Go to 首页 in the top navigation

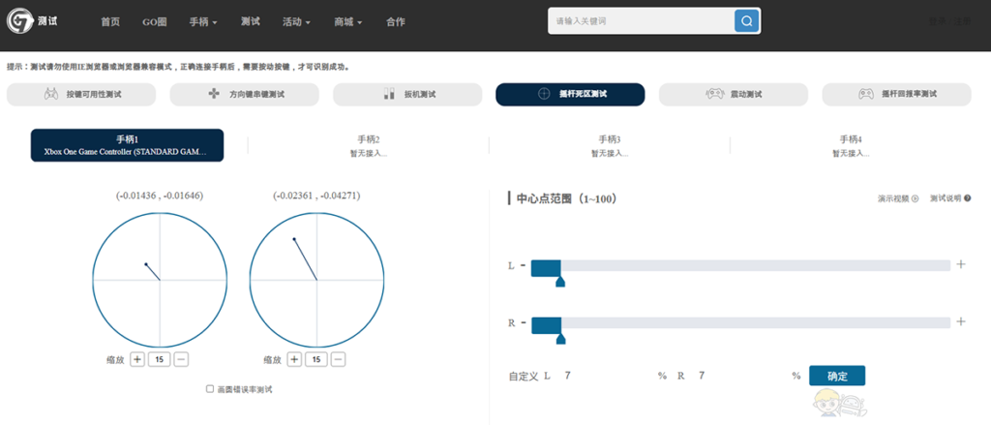pos(110,21)
